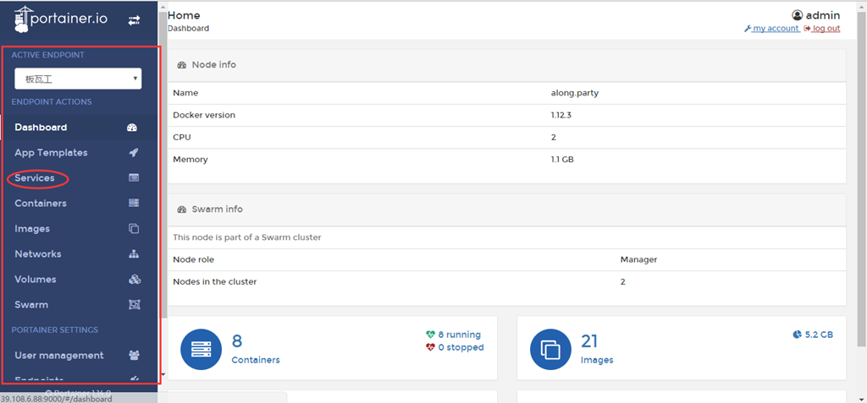Image resolution: width=867 pixels, height=403 pixels.
Task: Click the Services list icon
Action: [x=133, y=178]
